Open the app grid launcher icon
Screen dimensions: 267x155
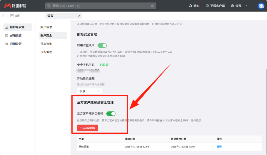pyautogui.click(x=4, y=16)
